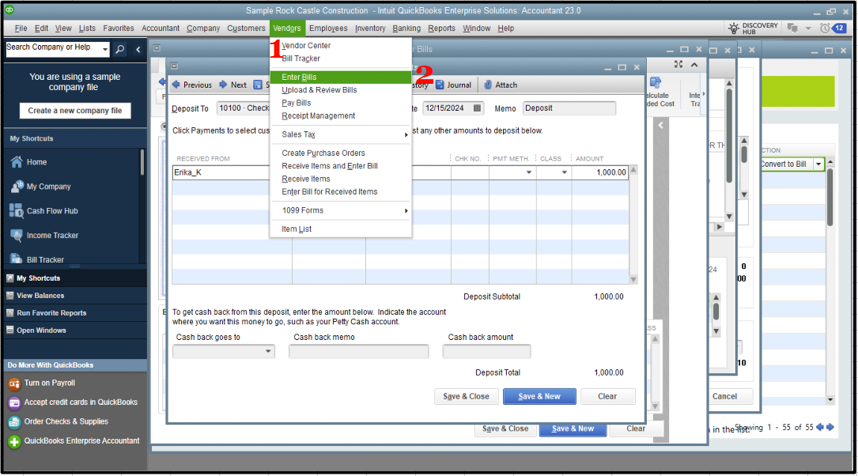This screenshot has height=476, width=858.
Task: Launch Cash Flow Hub from the sidebar
Action: [x=52, y=210]
